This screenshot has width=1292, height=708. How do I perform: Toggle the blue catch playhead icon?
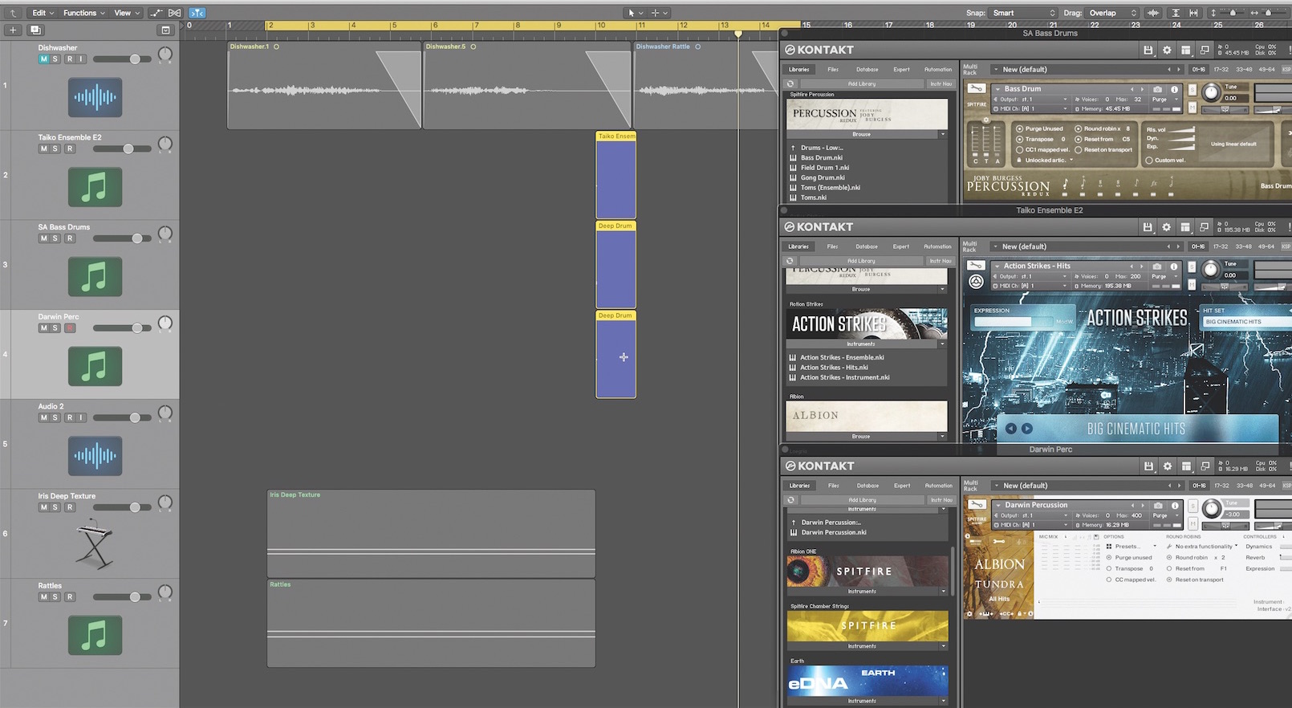click(197, 13)
